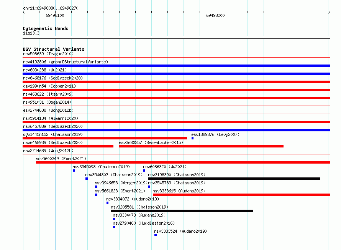Select the nsv5914184 (Almarri2020) red bar
This screenshot has height=250, width=341.
pyautogui.click(x=176, y=122)
